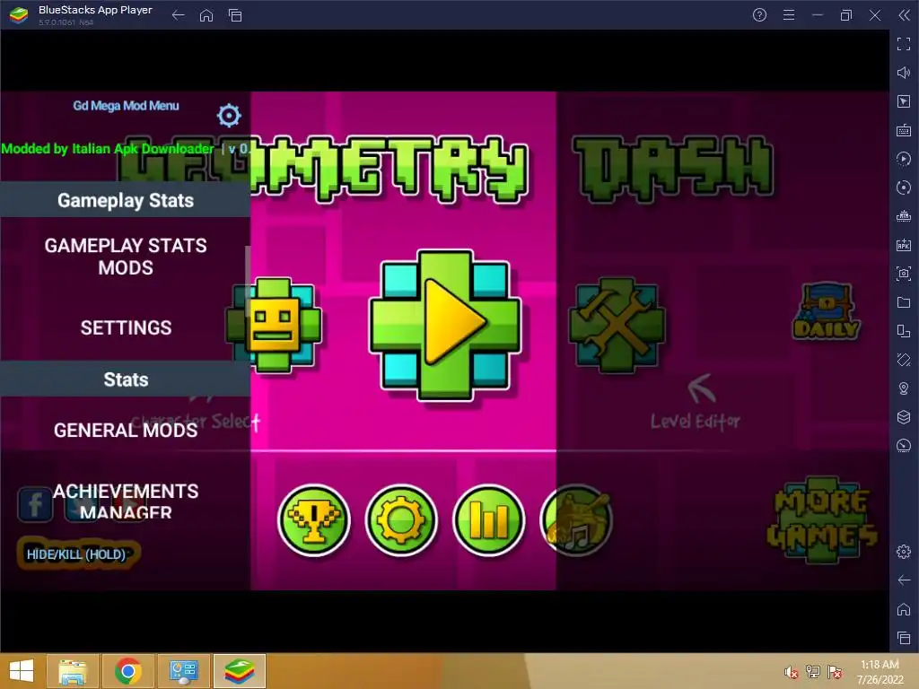Click sidebar home icon at bottom

coord(904,609)
